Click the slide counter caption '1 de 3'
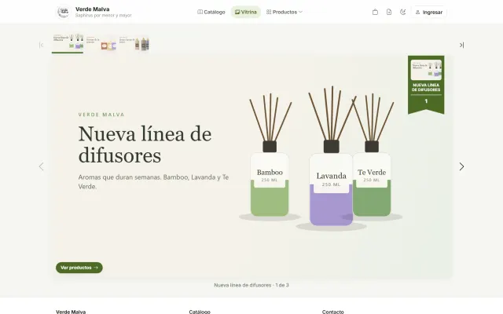The image size is (503, 314). coord(251,285)
